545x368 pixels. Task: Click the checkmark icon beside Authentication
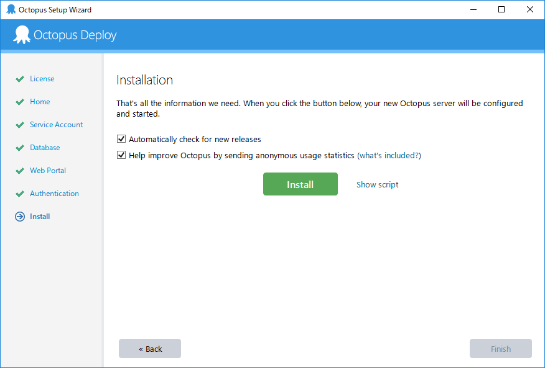click(x=20, y=194)
